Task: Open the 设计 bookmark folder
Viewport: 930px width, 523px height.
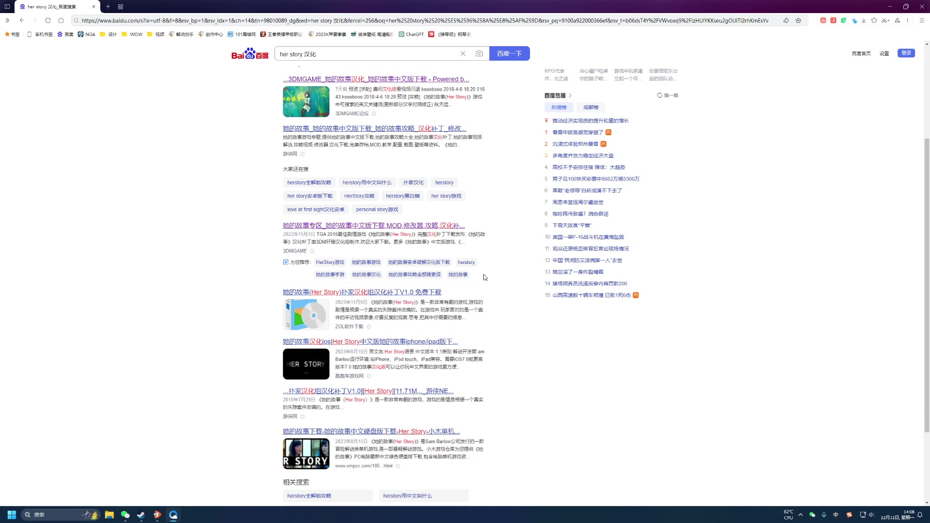Action: tap(108, 34)
